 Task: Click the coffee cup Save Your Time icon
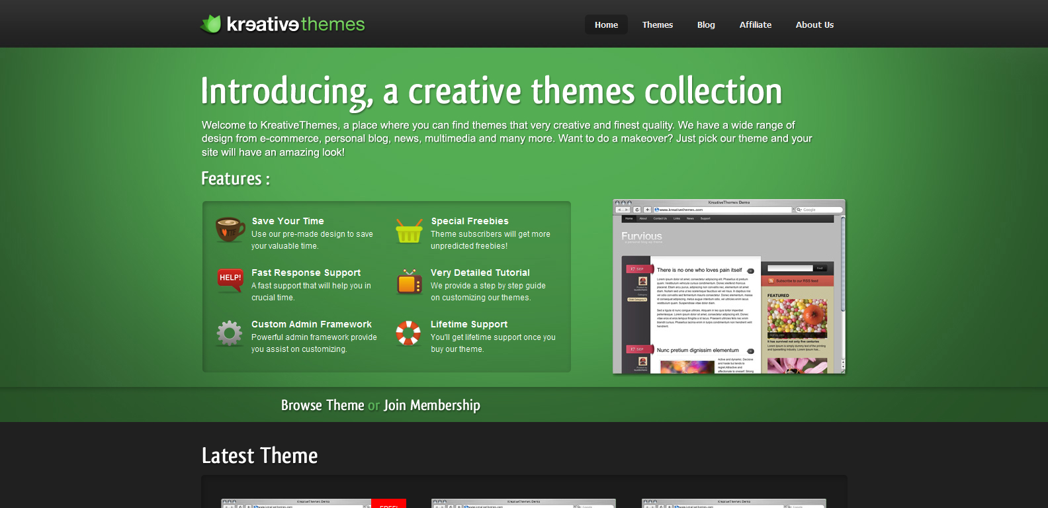tap(230, 230)
